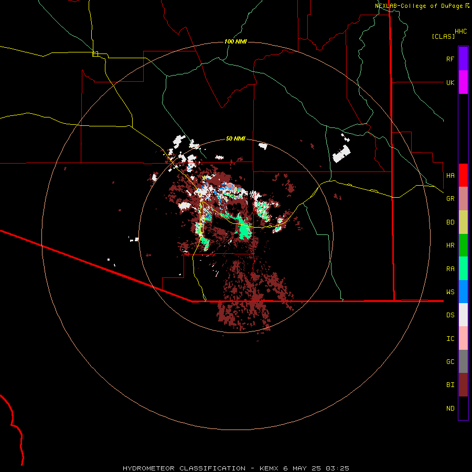Click the DS legend label
The width and height of the screenshot is (472, 472).
(x=450, y=315)
